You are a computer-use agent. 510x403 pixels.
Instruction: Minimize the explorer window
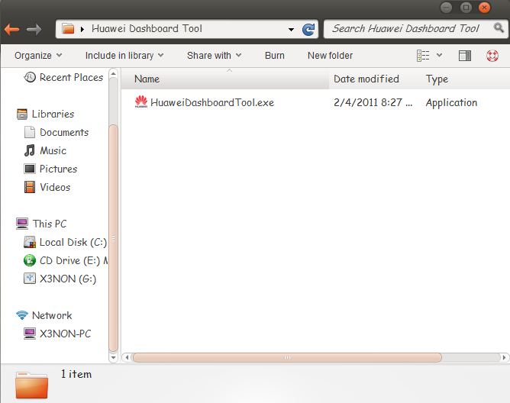446,7
